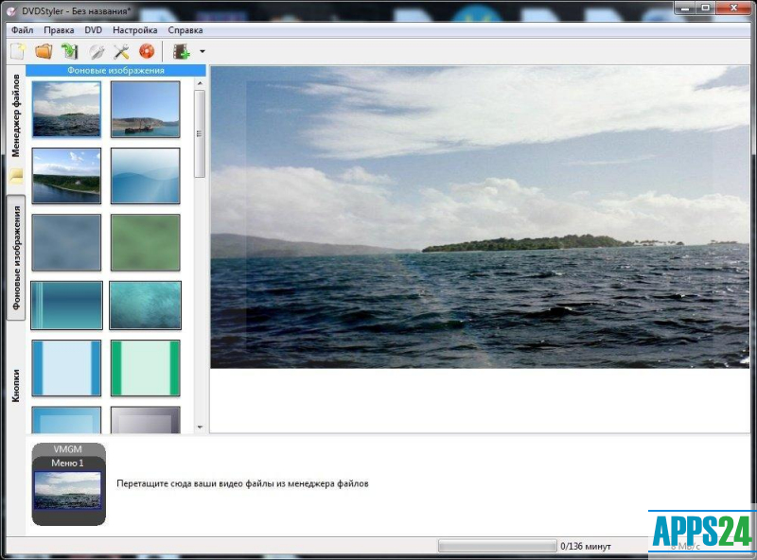Select the Меню 1 thumbnail in VMGM

pos(68,491)
